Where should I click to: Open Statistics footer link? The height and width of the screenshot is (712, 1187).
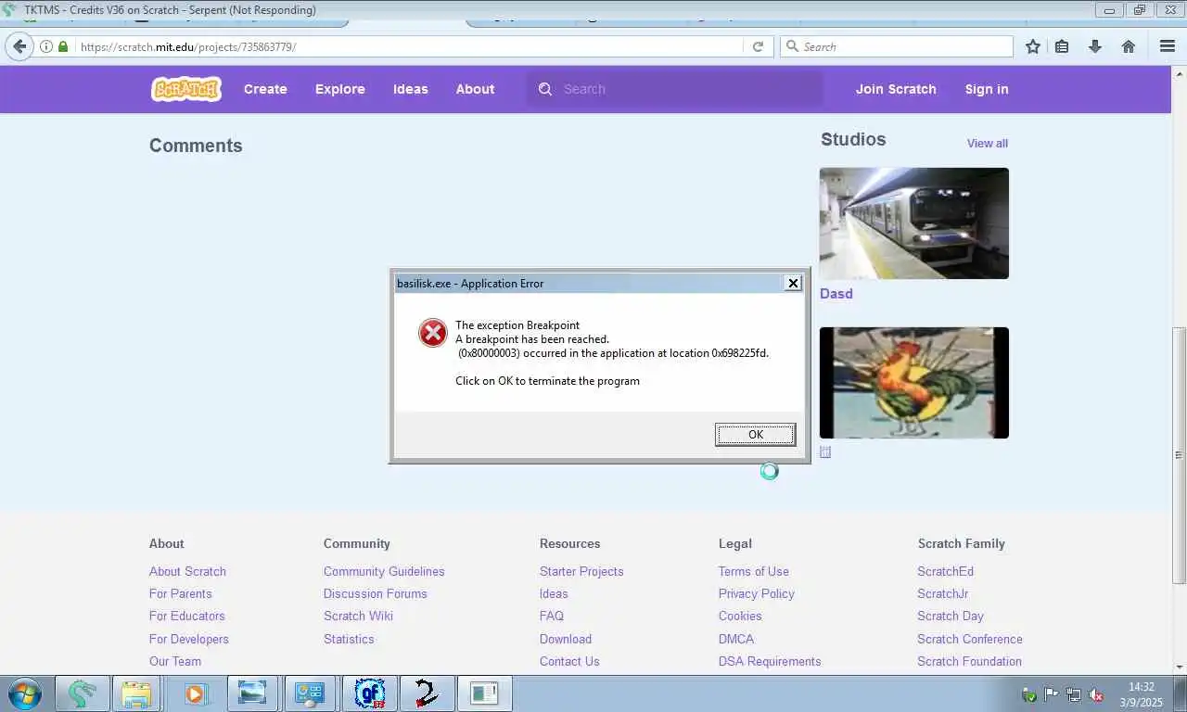[x=349, y=640]
